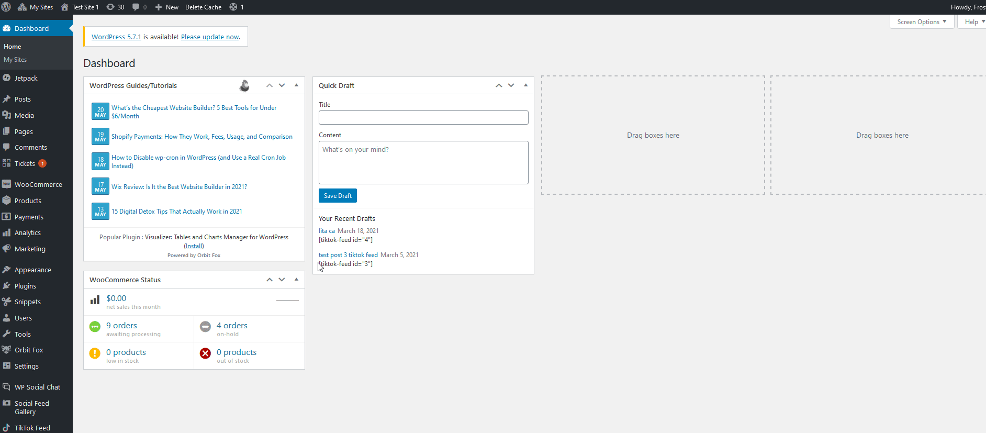The width and height of the screenshot is (986, 433).
Task: Collapse WooCommerce Status panel
Action: pos(296,280)
